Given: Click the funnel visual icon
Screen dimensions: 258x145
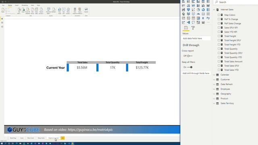Looking at the screenshot, I should pos(188,10).
